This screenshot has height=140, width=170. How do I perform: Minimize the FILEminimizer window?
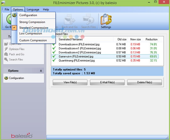click(149, 2)
